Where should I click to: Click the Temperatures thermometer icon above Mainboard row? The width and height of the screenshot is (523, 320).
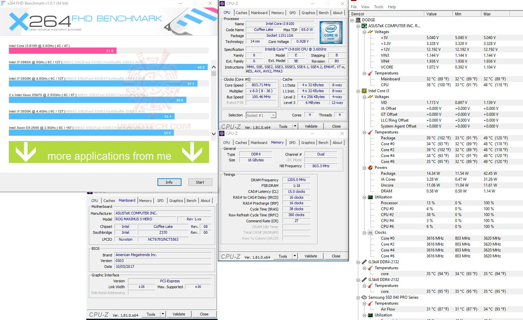pos(370,73)
